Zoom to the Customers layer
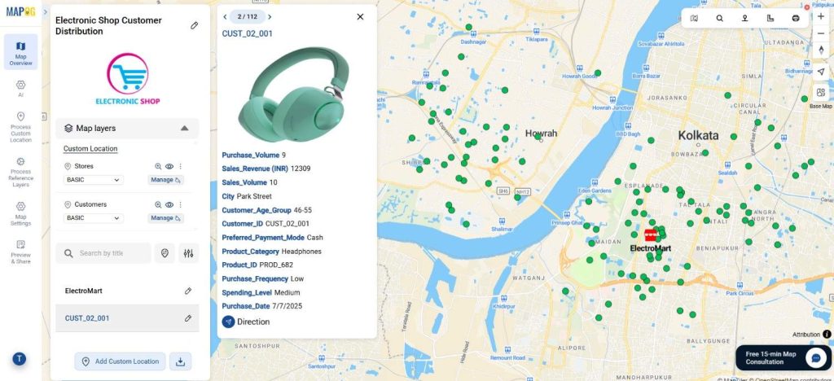The height and width of the screenshot is (381, 834). [158, 204]
